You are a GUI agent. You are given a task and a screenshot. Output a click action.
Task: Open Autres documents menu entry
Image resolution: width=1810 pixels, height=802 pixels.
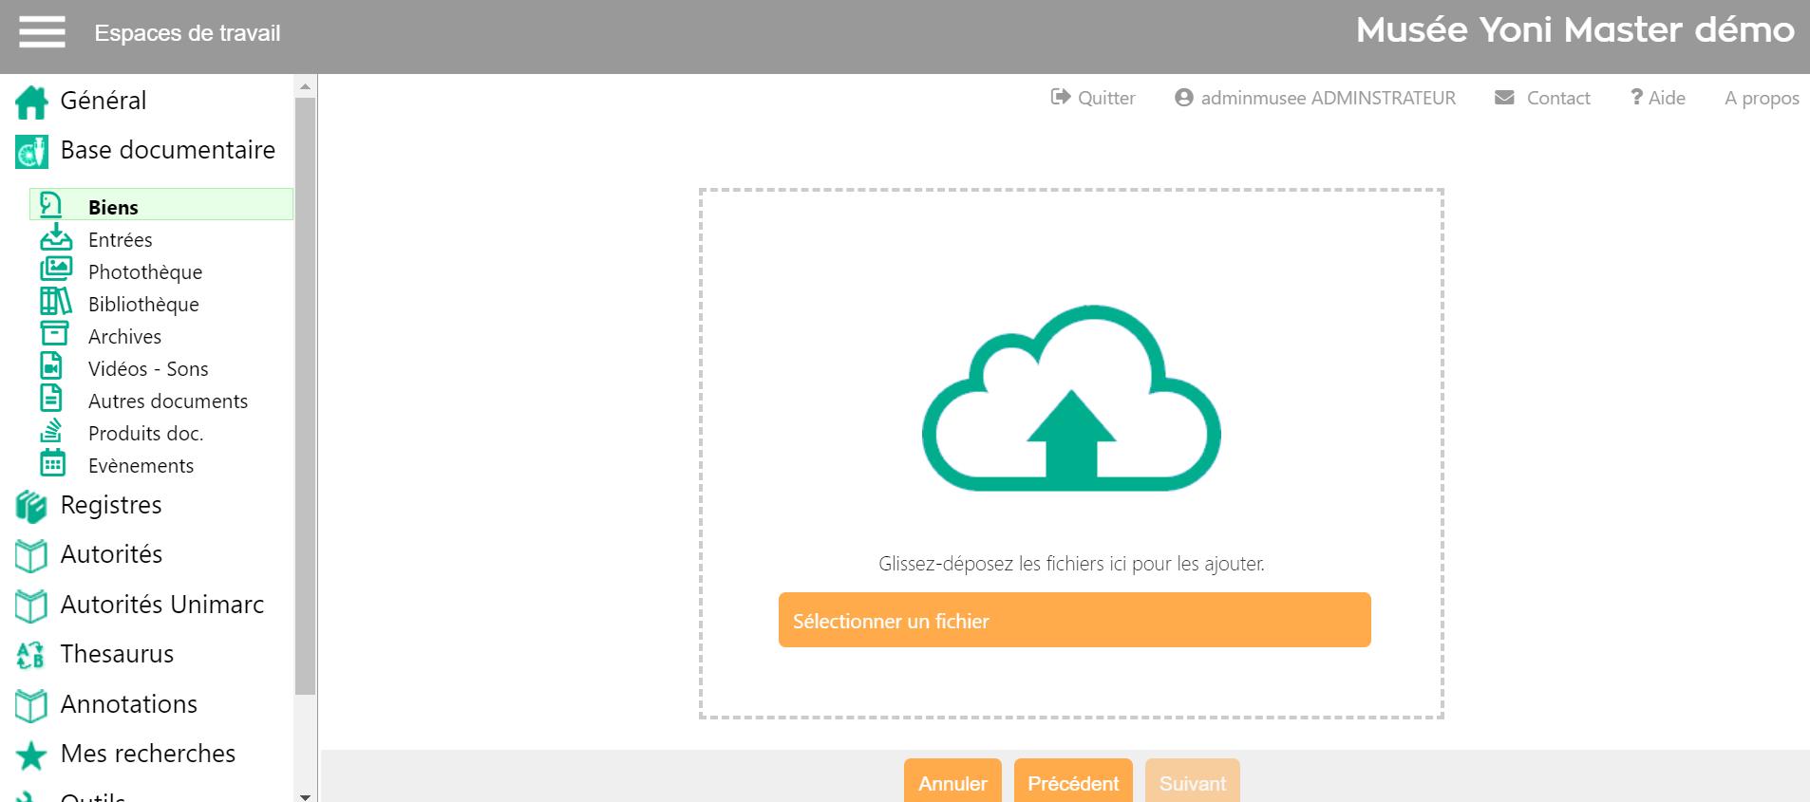coord(167,401)
